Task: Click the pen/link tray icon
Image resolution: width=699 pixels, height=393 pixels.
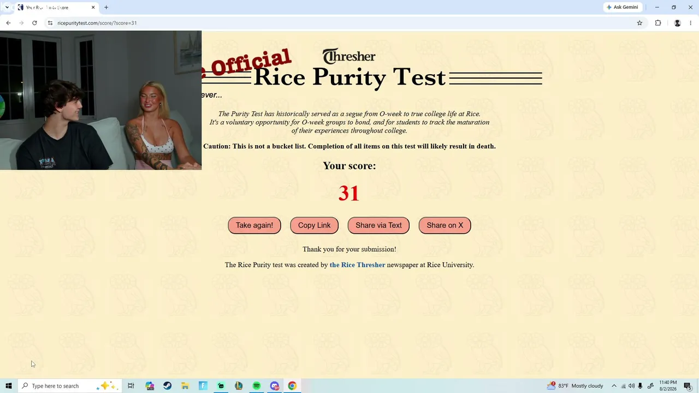Action: [x=650, y=386]
